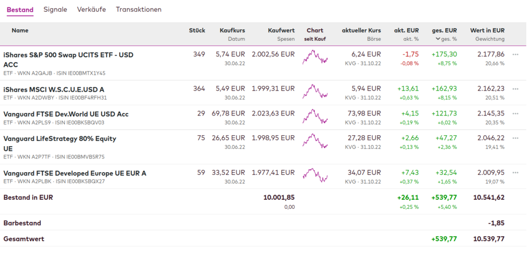Open more options for Vanguard LifeStrategy 80%
530x257 pixels.
point(515,138)
